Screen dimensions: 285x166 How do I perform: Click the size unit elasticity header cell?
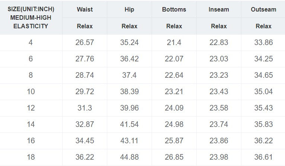click(31, 18)
